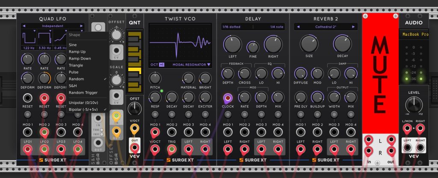The image size is (438, 178).
Task: Click previous mode arrow beside Independent
Action: point(24,26)
